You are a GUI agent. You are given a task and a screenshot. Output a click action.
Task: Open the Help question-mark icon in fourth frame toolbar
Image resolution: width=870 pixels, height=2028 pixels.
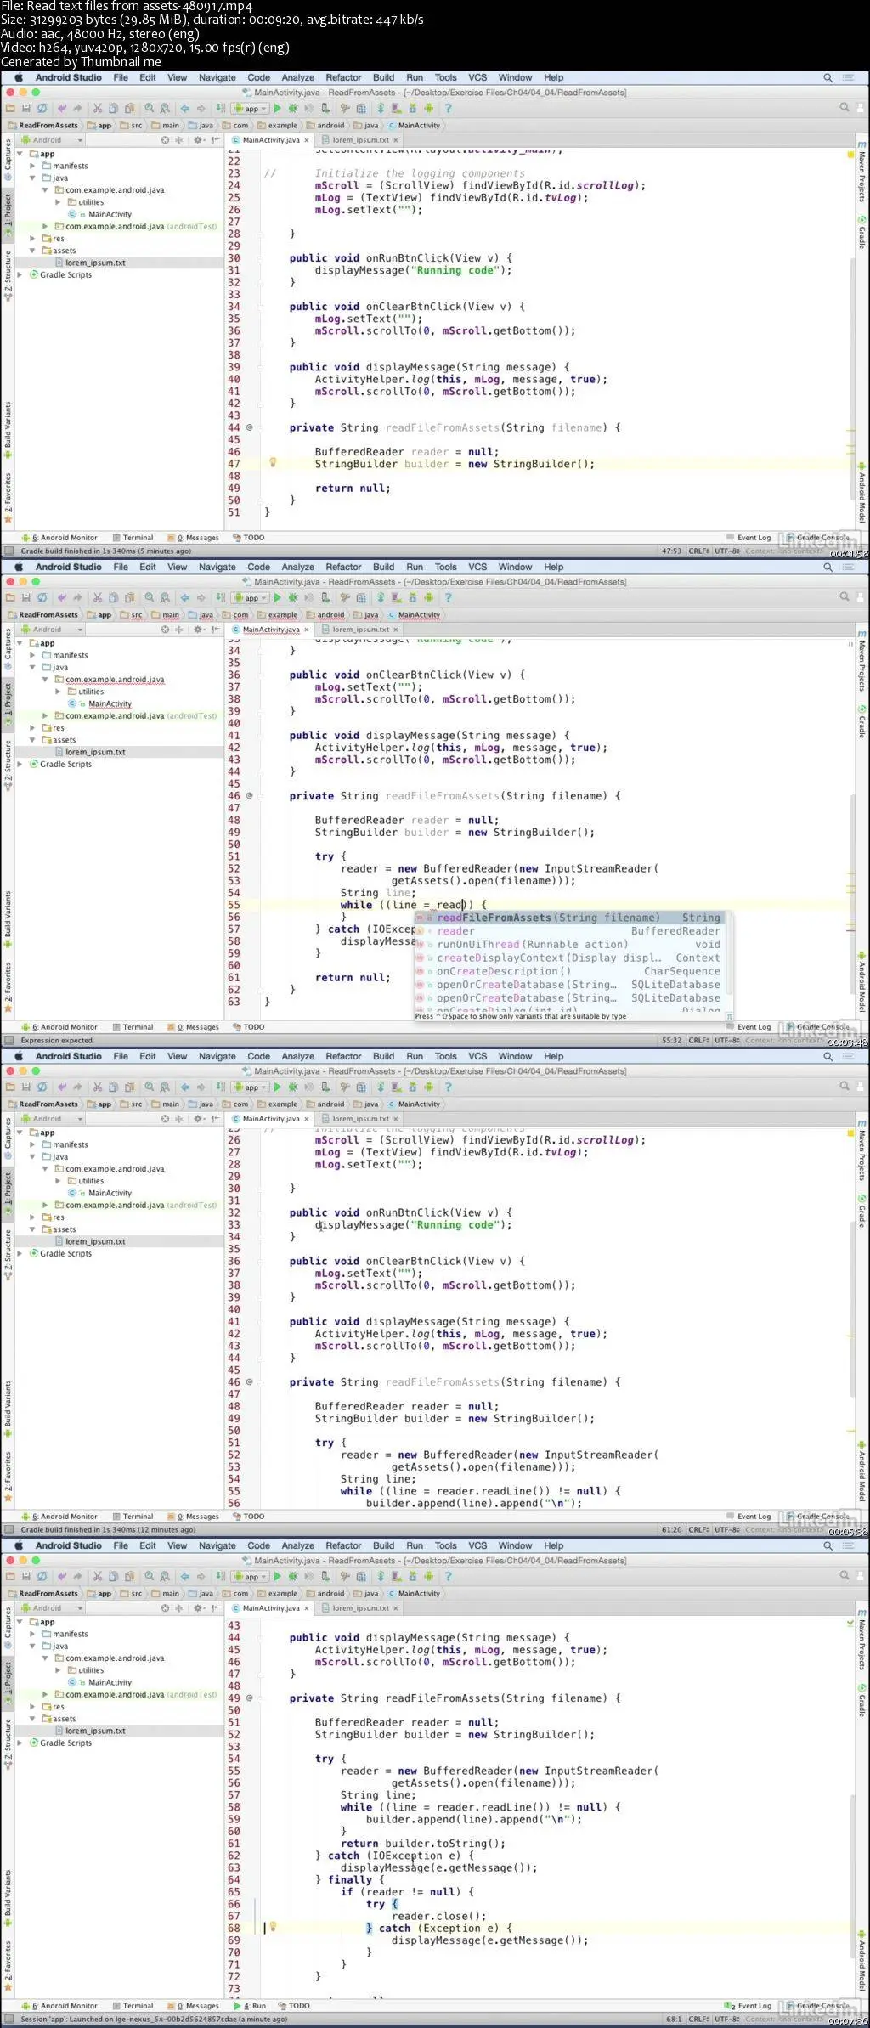tap(448, 1577)
